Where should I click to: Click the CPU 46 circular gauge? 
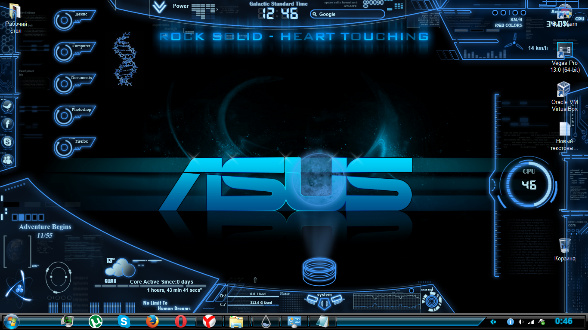tap(529, 185)
